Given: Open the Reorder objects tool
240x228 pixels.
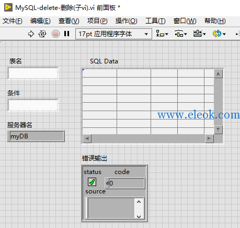Looking at the screenshot, I should pos(219,34).
